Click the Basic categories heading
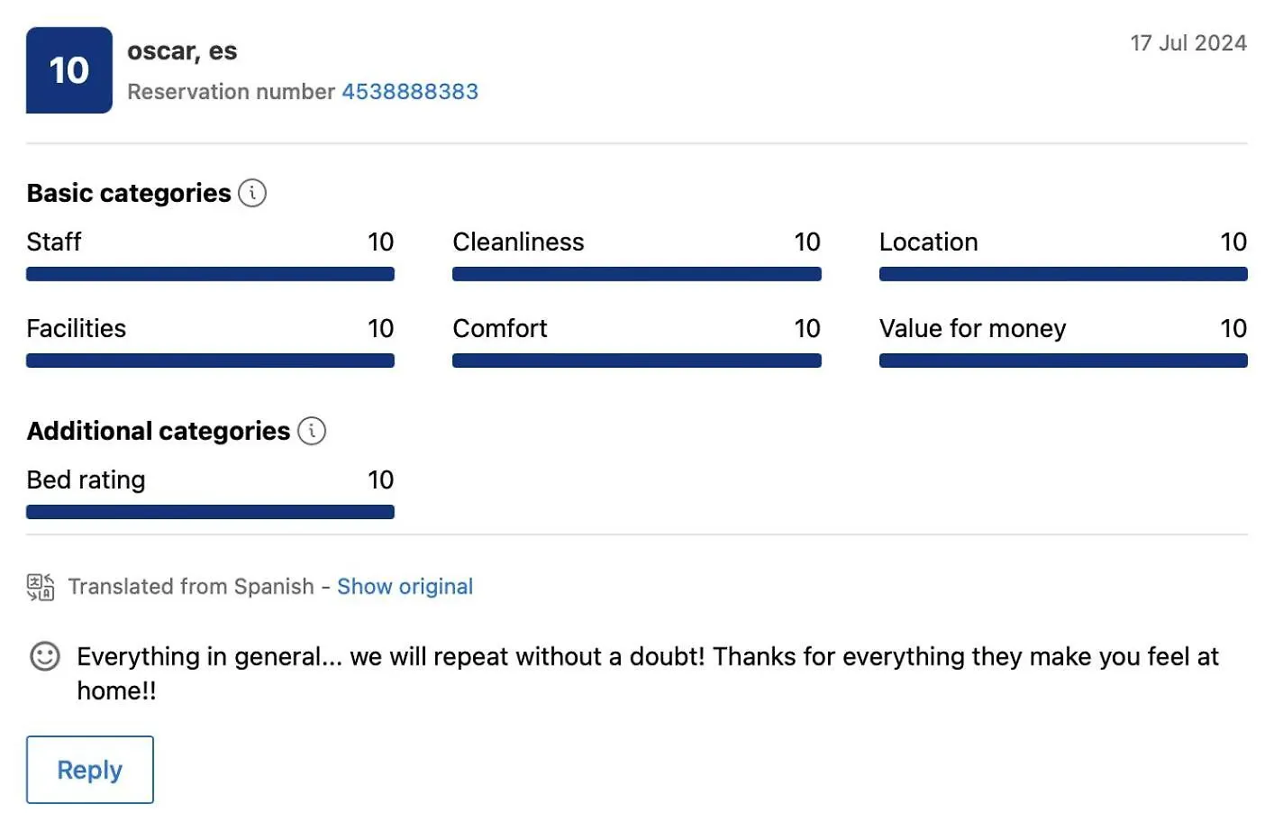1283x822 pixels. tap(129, 193)
